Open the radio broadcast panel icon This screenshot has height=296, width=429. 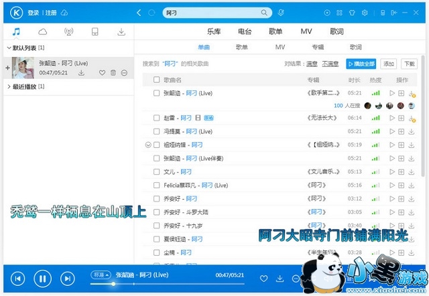69,31
